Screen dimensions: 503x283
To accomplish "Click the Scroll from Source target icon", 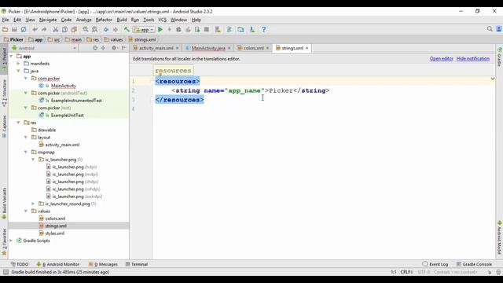I will tap(95, 48).
